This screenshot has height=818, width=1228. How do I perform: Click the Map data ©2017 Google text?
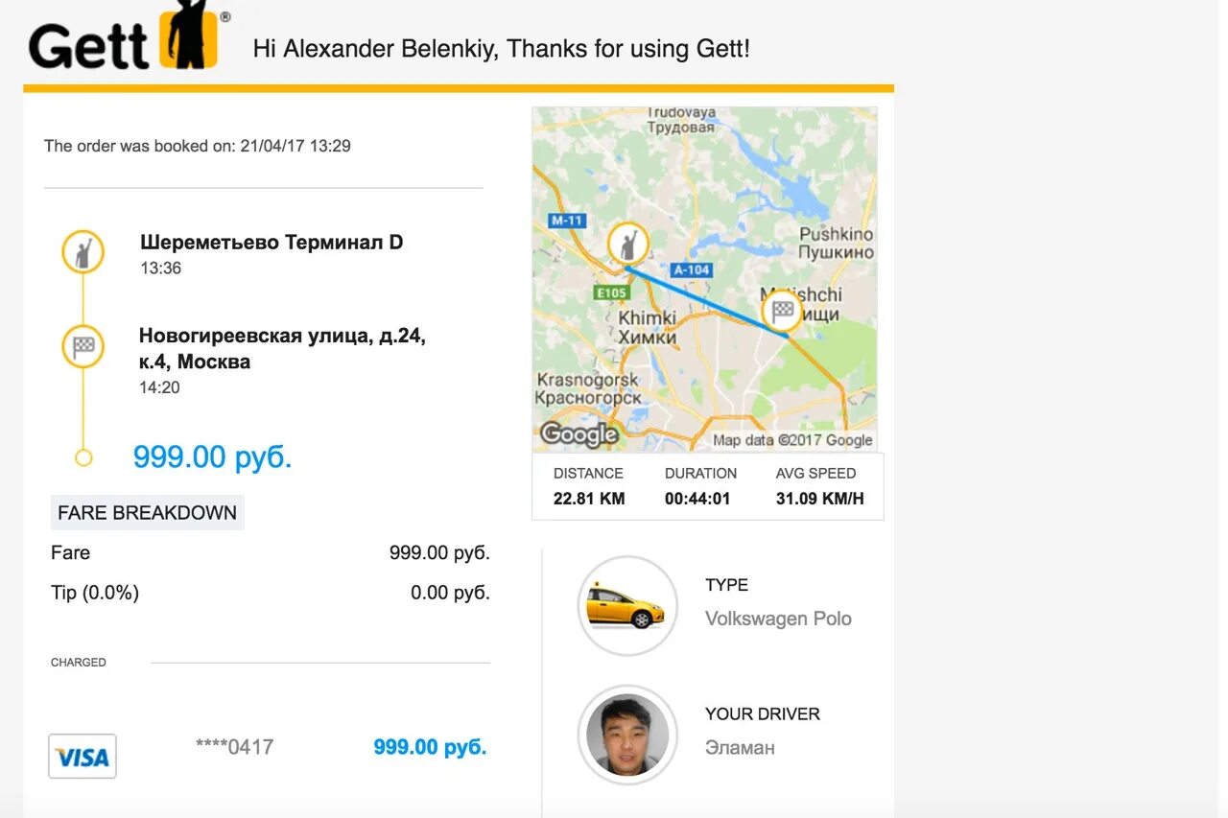coord(792,440)
